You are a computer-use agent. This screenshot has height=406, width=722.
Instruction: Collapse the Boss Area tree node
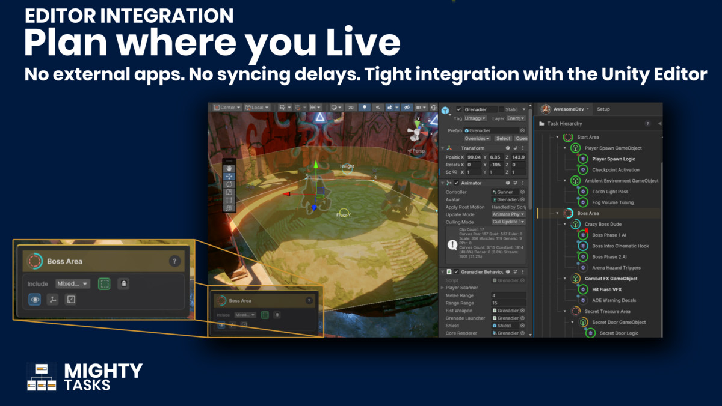click(x=557, y=213)
